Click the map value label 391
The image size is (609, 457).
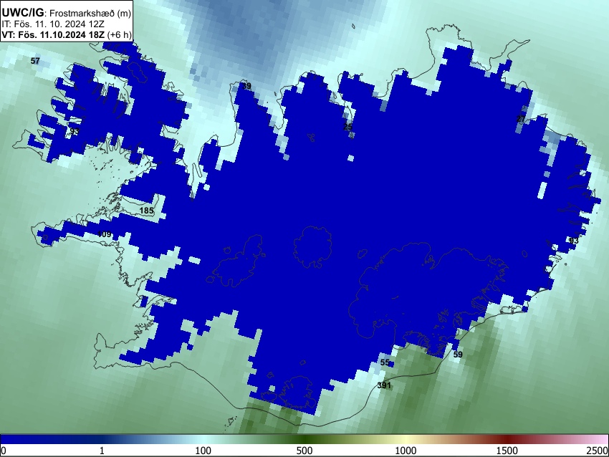tap(384, 385)
